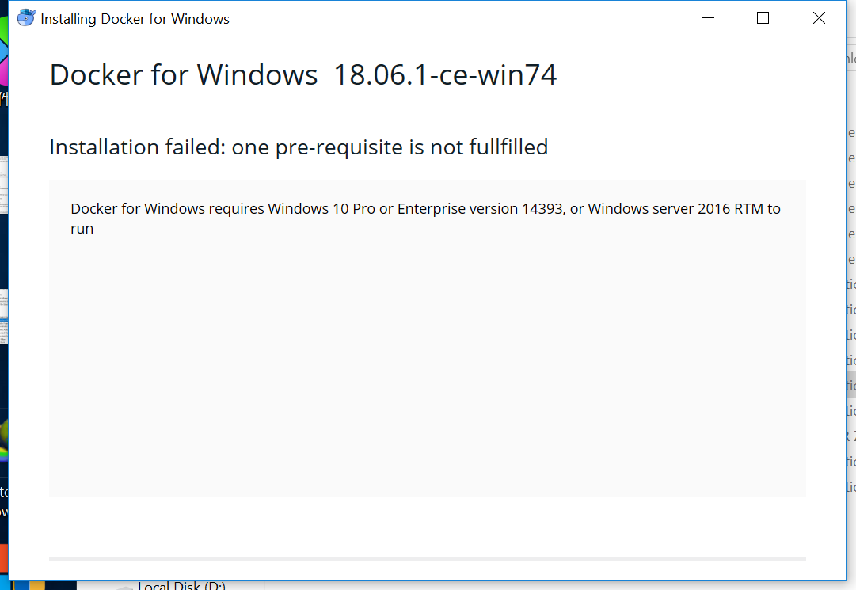
Task: Maximize the Docker installer window
Action: tap(763, 17)
